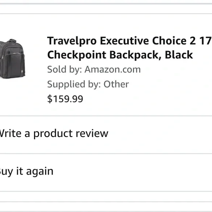Image resolution: width=212 pixels, height=212 pixels.
Task: Click the 'Supplied by:' label
Action: point(74,84)
